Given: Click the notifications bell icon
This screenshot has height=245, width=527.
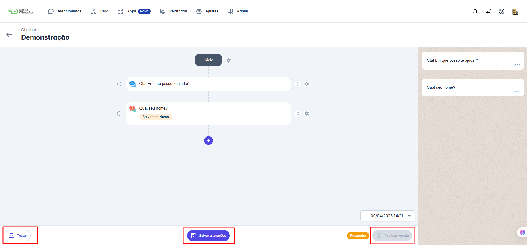Looking at the screenshot, I should coord(475,11).
